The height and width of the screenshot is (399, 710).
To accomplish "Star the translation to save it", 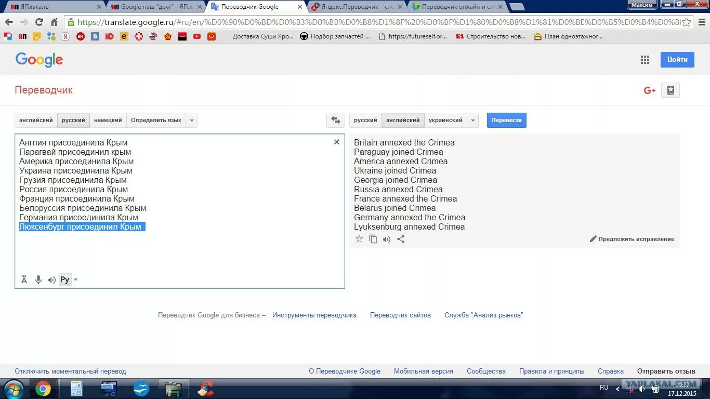I will 359,239.
